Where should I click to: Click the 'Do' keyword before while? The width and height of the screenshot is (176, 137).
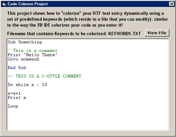tap(10, 85)
